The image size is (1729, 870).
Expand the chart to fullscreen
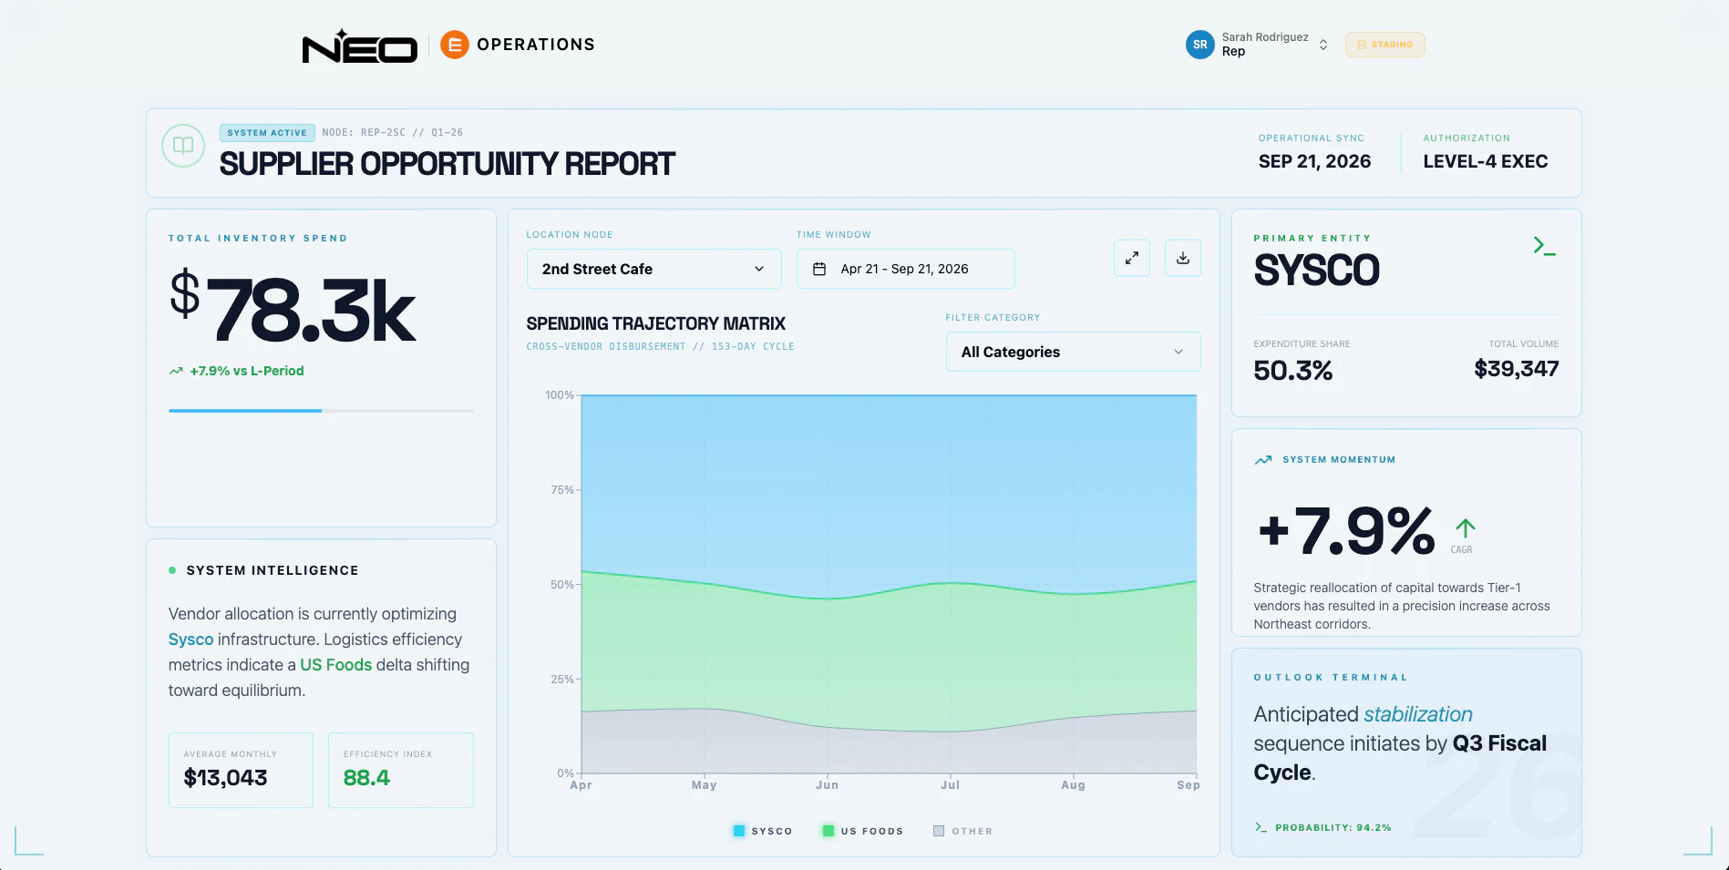click(1131, 258)
